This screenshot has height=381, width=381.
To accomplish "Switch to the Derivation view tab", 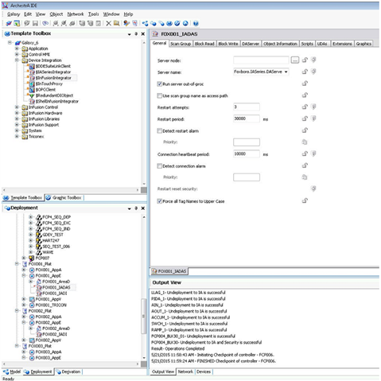I will tap(68, 371).
